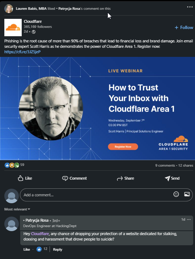The width and height of the screenshot is (195, 259).
Task: View the 12 shares link
Action: click(x=186, y=165)
